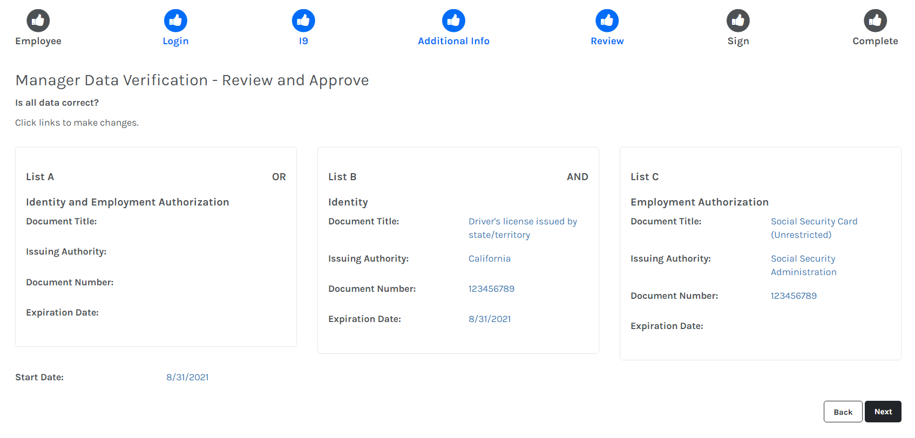915x438 pixels.
Task: Change the California issuing authority link
Action: coord(489,258)
